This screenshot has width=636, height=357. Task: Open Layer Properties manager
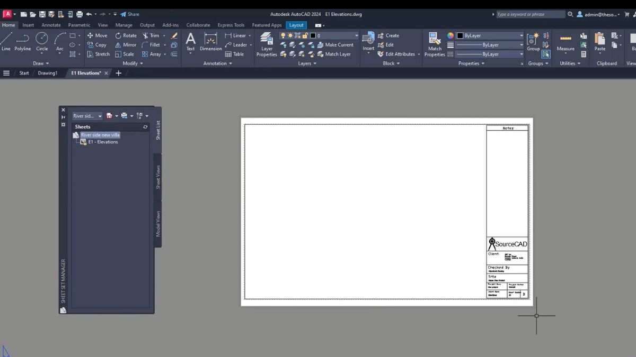[267, 44]
